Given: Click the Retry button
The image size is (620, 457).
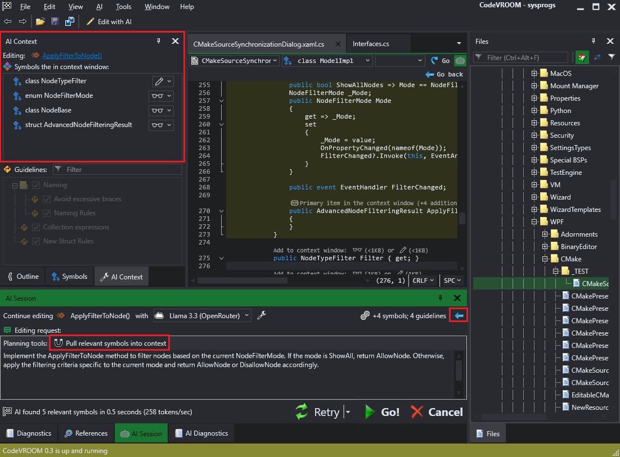Looking at the screenshot, I should (317, 412).
